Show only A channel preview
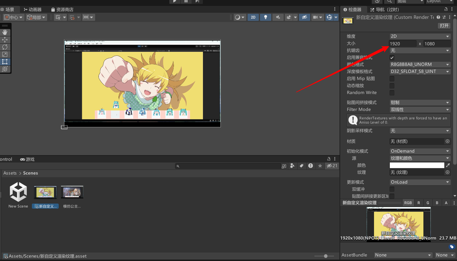Viewport: 457px width, 261px height. click(x=446, y=203)
